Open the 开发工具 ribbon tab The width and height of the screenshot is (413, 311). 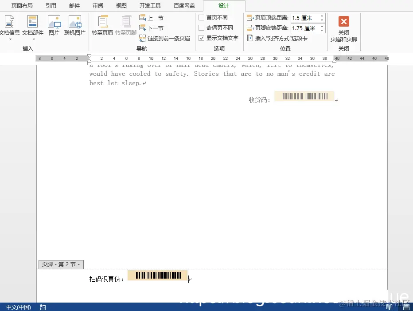150,5
